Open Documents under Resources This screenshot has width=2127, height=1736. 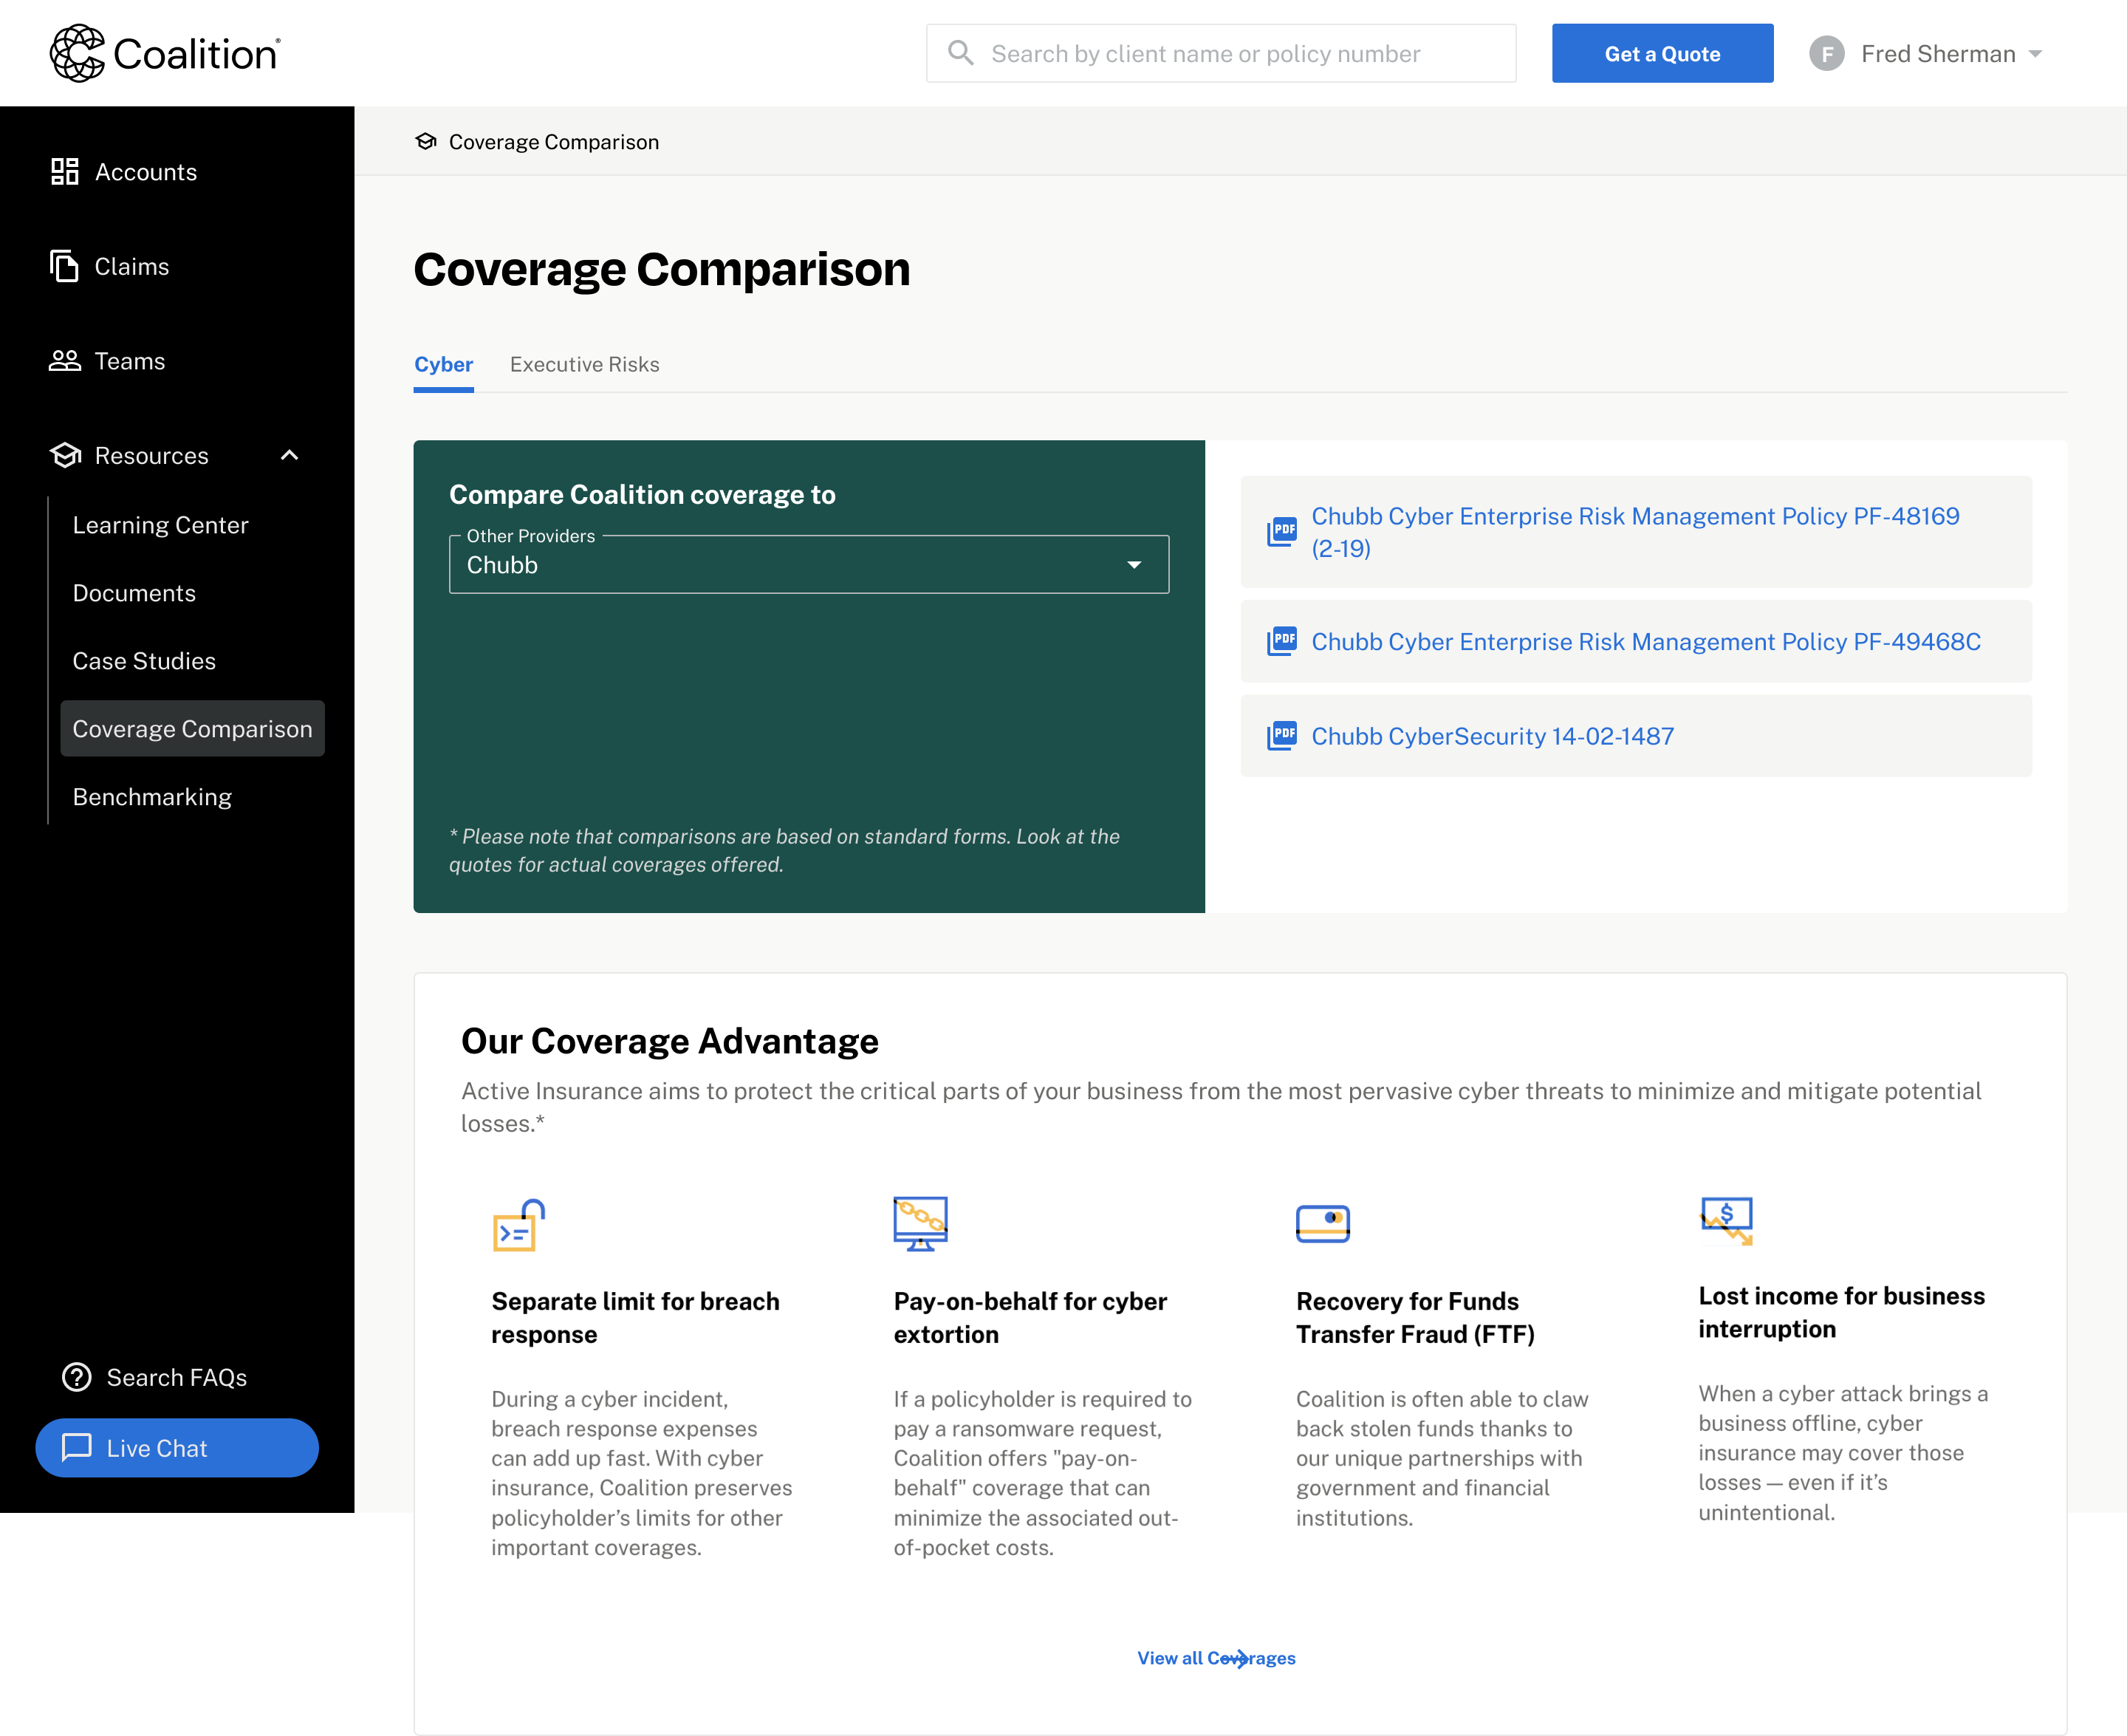pyautogui.click(x=134, y=593)
